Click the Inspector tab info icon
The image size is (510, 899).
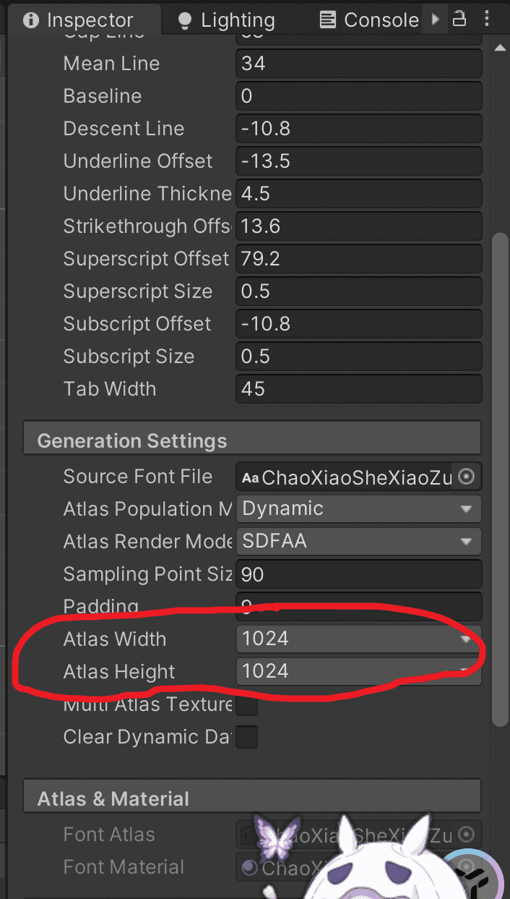pos(31,20)
